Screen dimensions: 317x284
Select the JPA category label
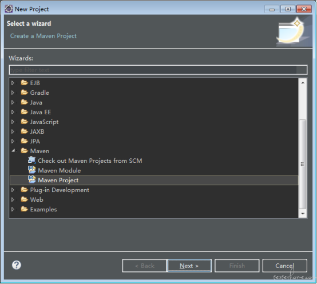pyautogui.click(x=35, y=141)
